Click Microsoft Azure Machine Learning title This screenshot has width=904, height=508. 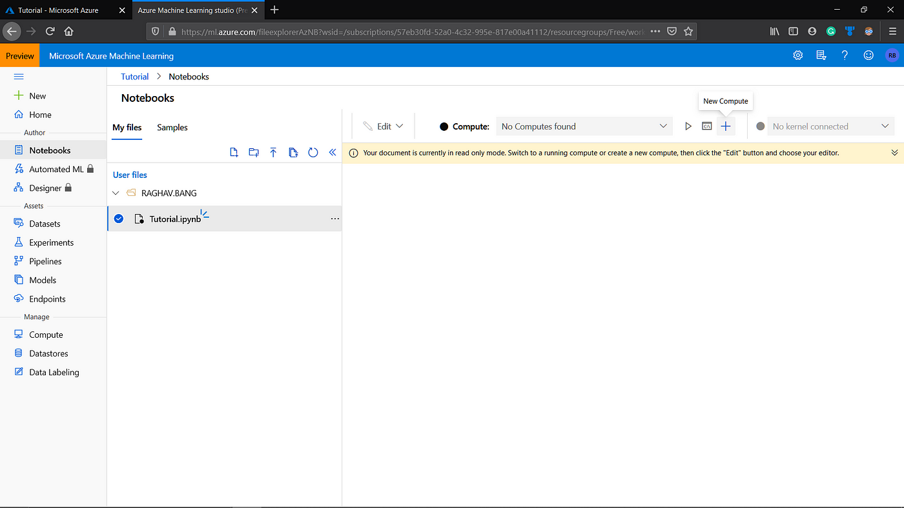(x=111, y=56)
